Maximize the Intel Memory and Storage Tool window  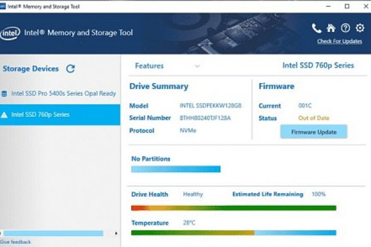coord(347,6)
